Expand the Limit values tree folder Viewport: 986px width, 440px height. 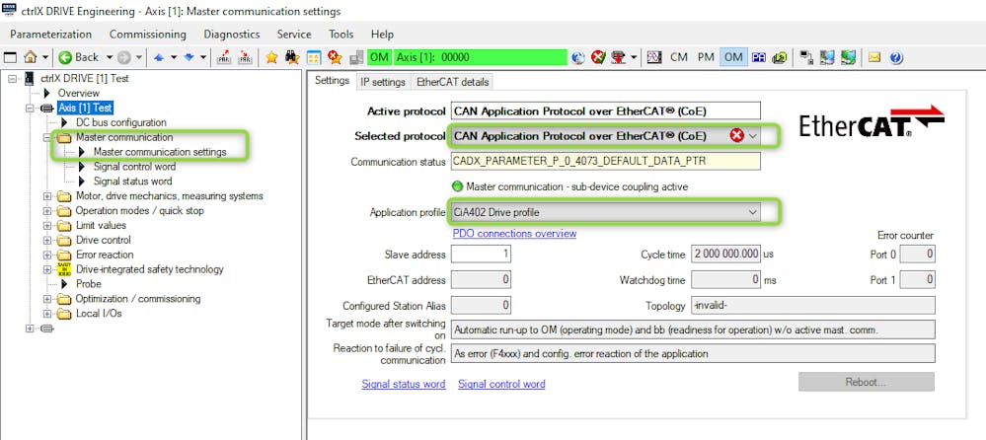coord(48,225)
